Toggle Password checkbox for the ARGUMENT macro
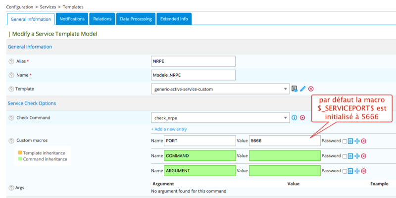The width and height of the screenshot is (396, 198). click(x=345, y=171)
